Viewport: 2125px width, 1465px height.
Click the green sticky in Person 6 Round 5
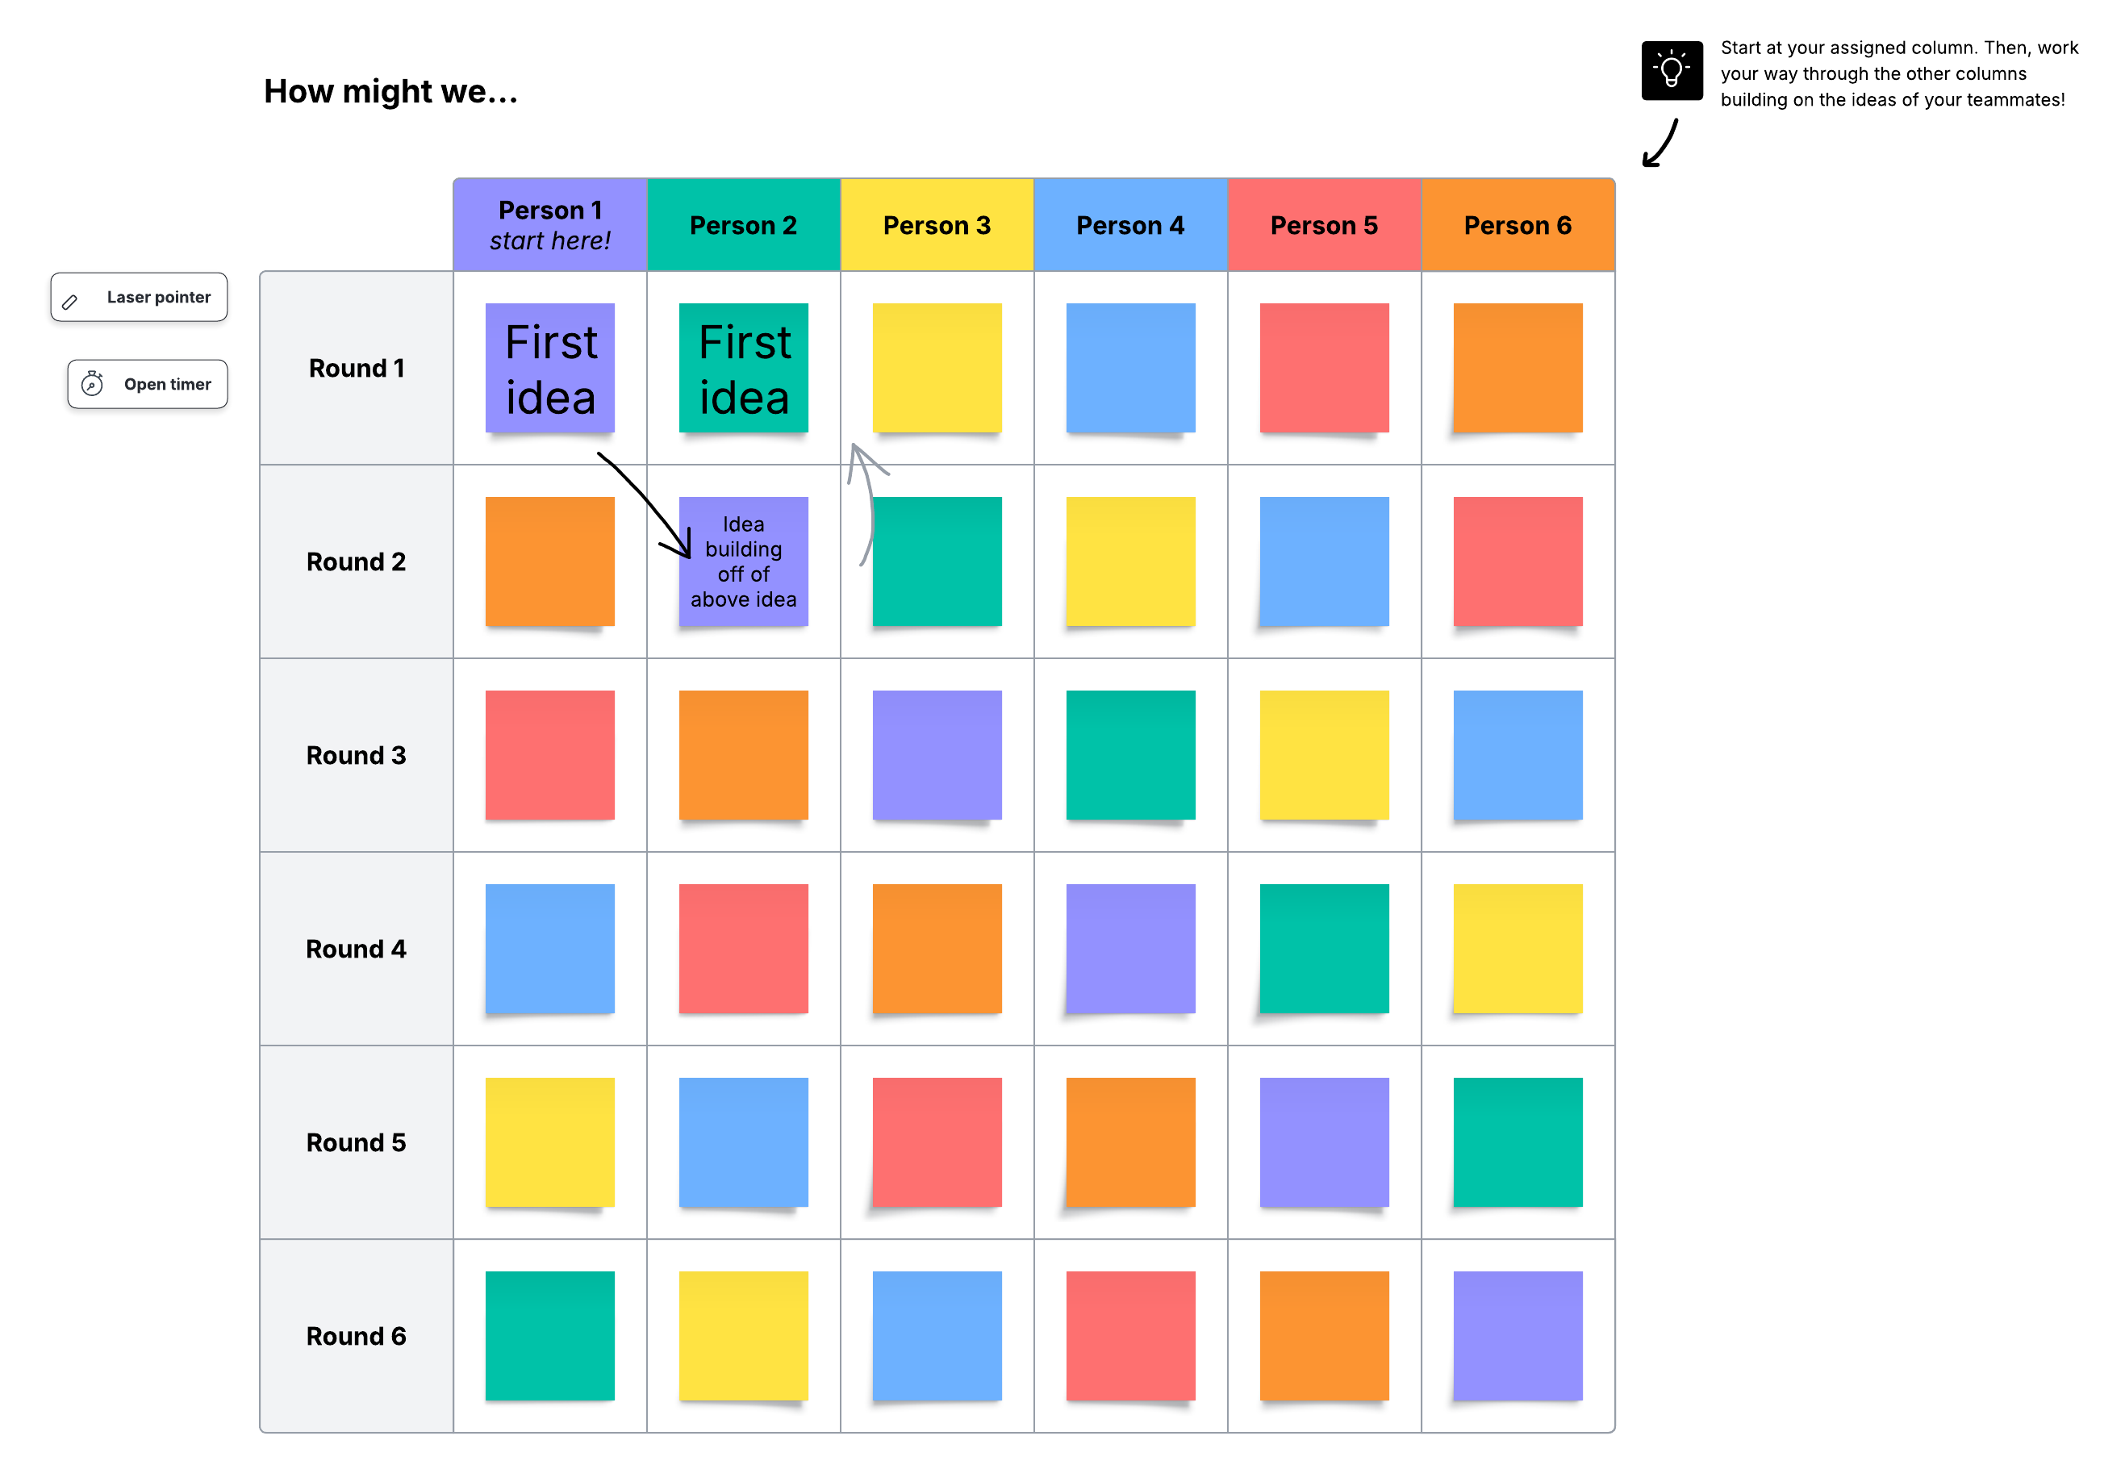click(1518, 1142)
